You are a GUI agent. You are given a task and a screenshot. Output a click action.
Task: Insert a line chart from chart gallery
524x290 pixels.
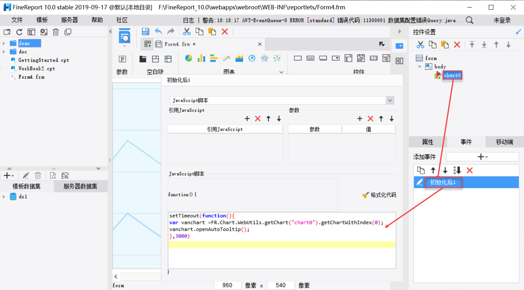227,58
